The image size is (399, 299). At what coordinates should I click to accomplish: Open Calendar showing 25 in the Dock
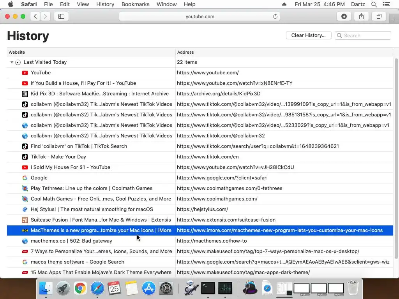(114, 288)
